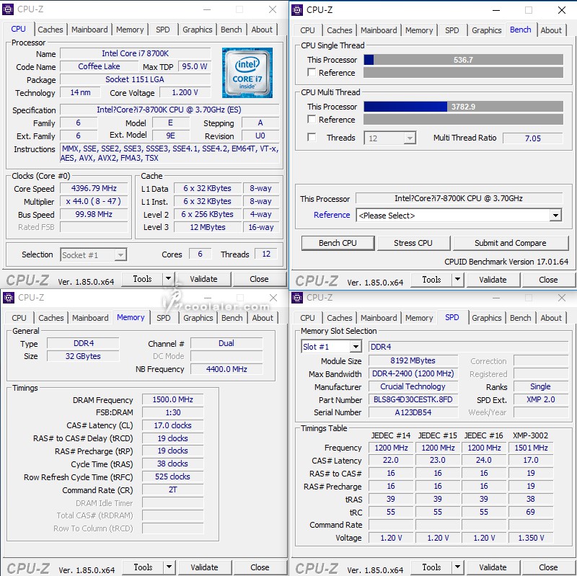Click the Code Name value Coffee Lake
The height and width of the screenshot is (576, 577).
(99, 66)
